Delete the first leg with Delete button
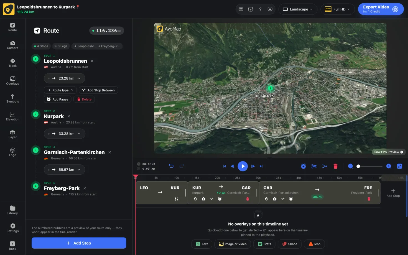Viewport: 408px width, 255px height. coord(84,99)
